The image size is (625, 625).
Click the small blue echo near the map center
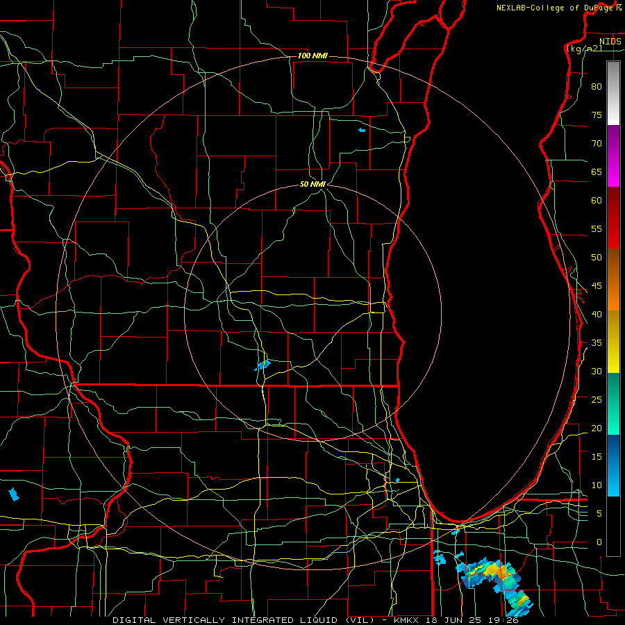pyautogui.click(x=263, y=365)
